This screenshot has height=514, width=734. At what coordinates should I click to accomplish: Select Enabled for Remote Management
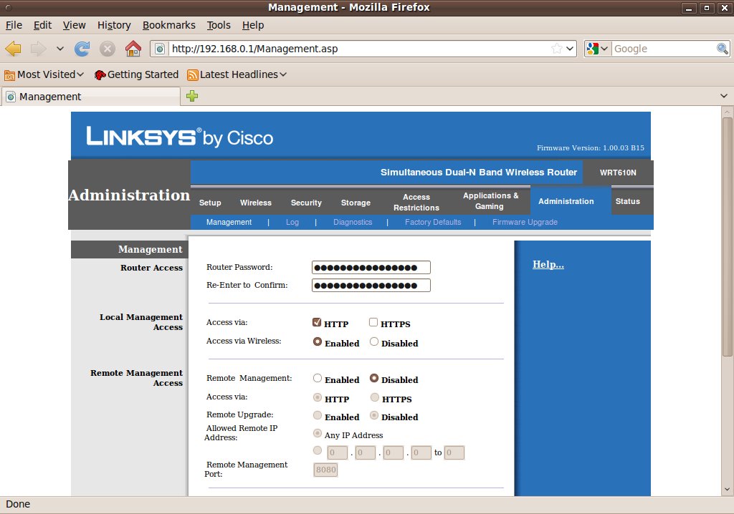click(x=318, y=379)
